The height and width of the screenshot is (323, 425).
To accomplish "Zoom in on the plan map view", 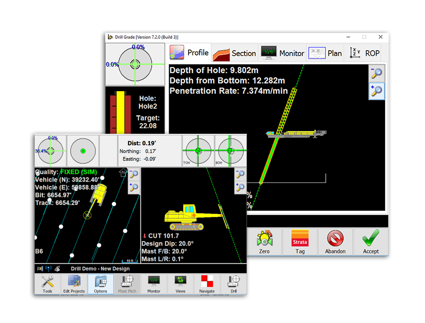I will (x=134, y=187).
